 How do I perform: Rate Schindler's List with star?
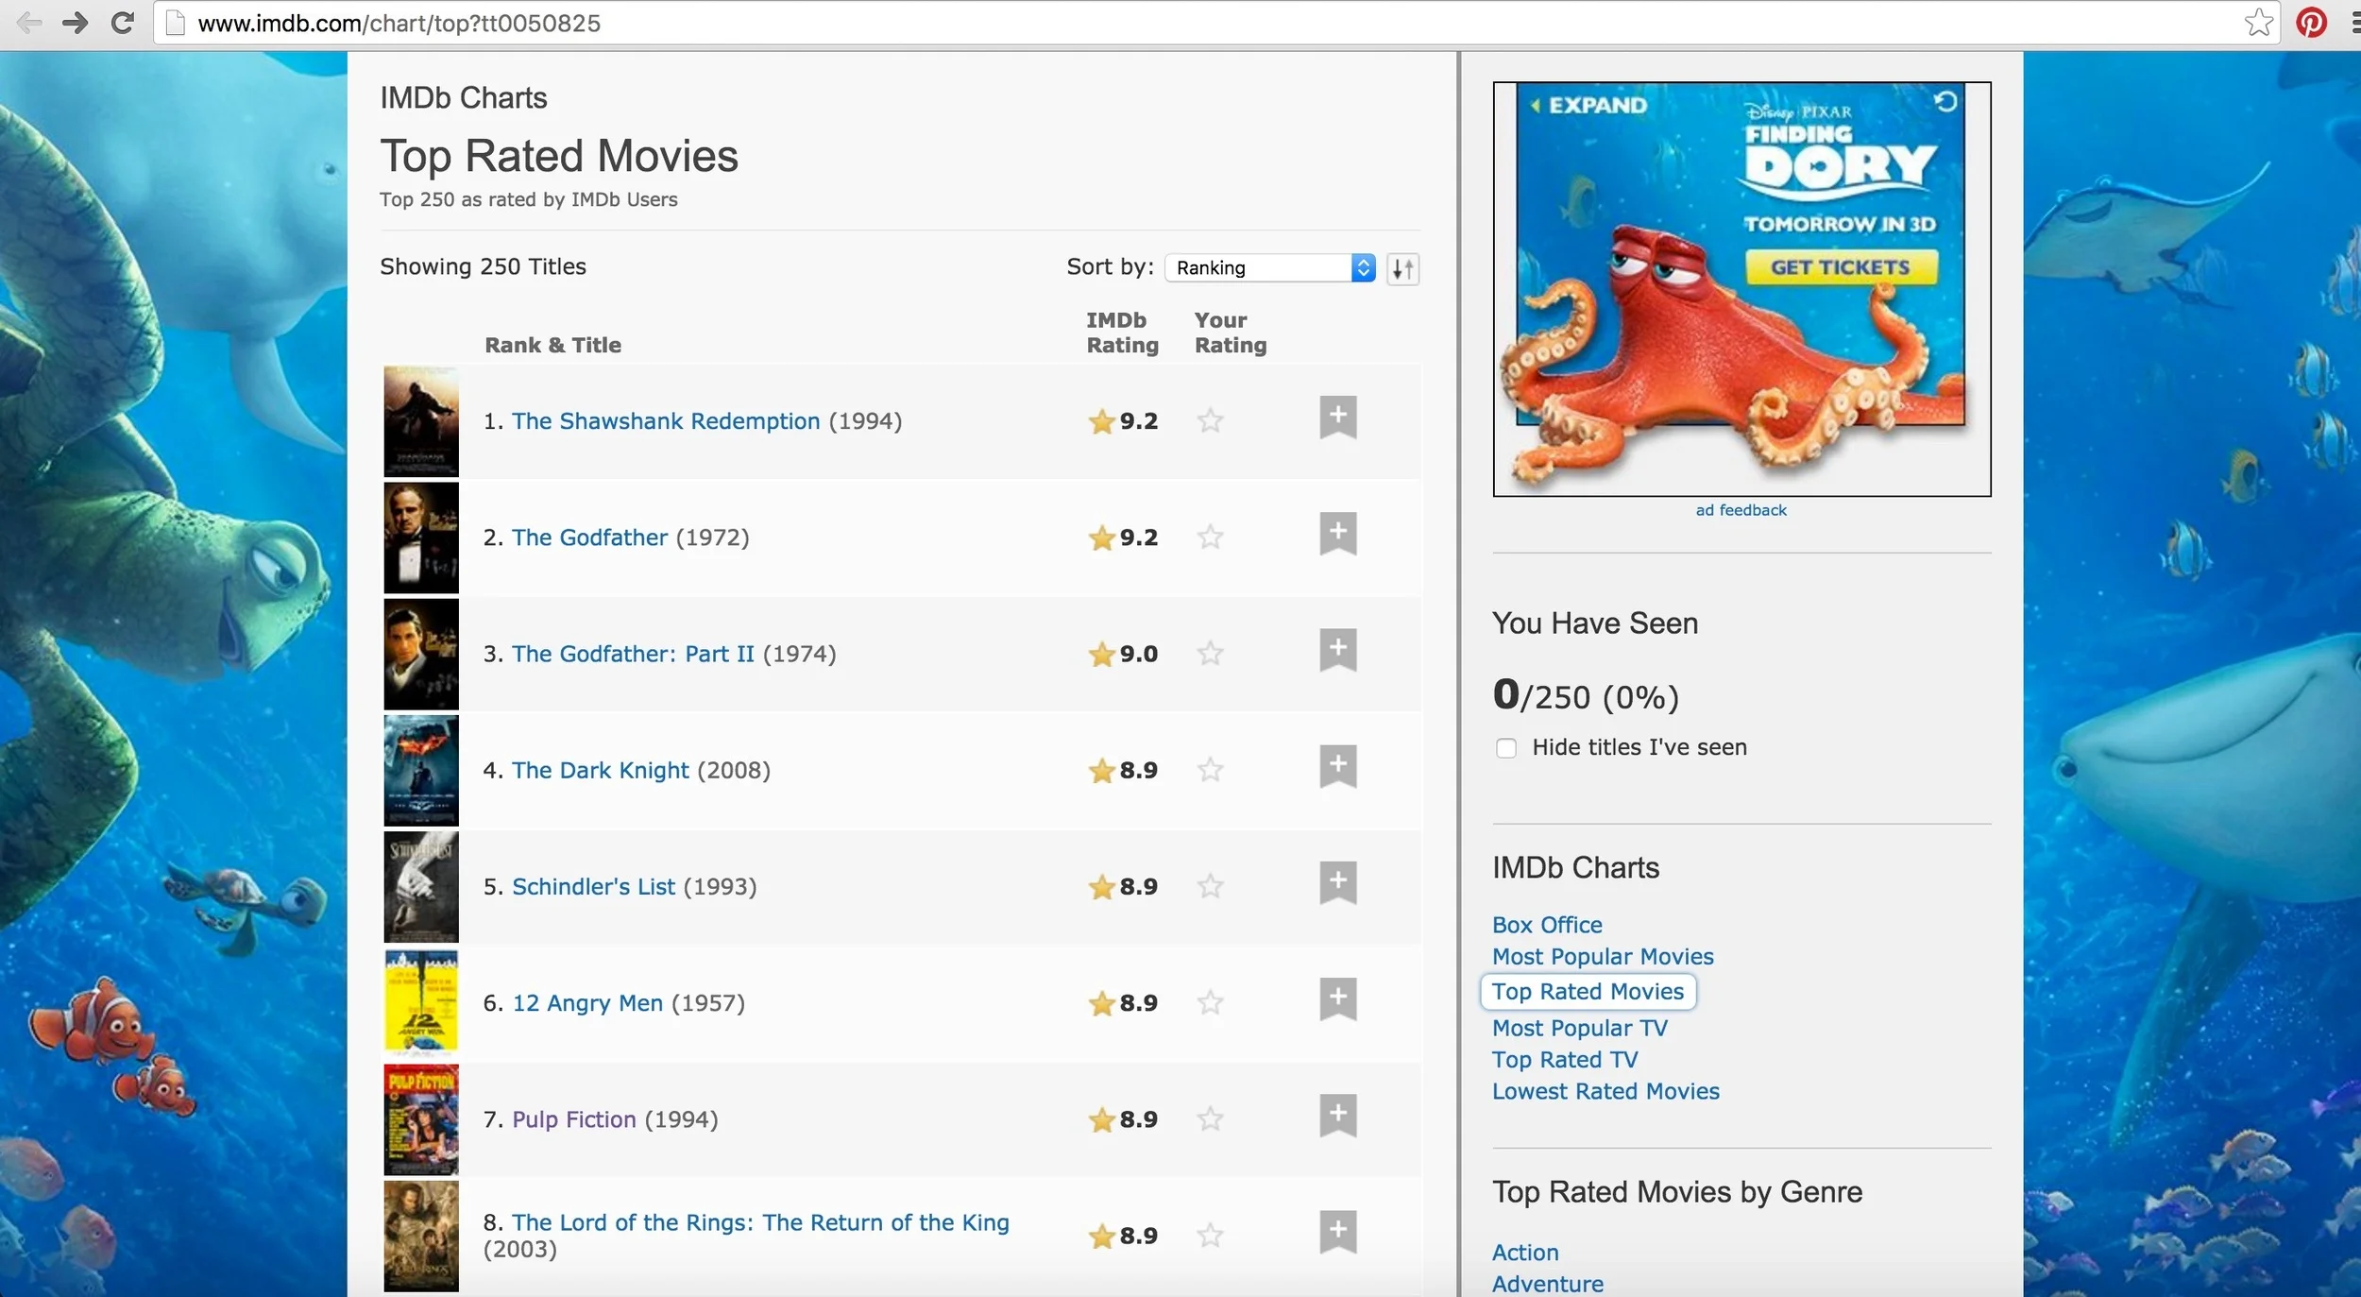tap(1210, 886)
